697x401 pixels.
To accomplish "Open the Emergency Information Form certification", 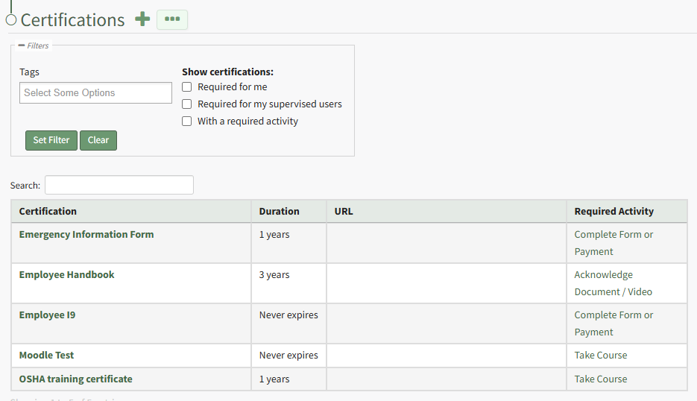I will tap(86, 235).
